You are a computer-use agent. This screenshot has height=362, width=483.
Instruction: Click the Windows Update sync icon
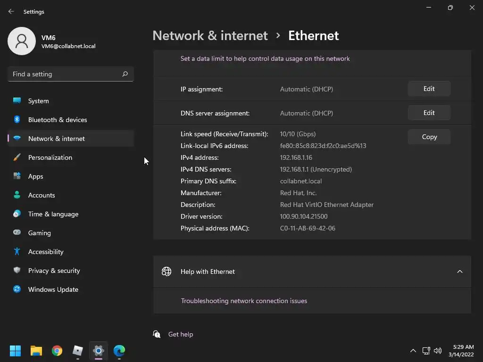pos(17,289)
